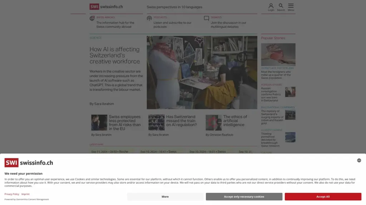This screenshot has width=366, height=205.
Task: Open The ethics of artificial intelligence thumbnail
Action: 213,122
